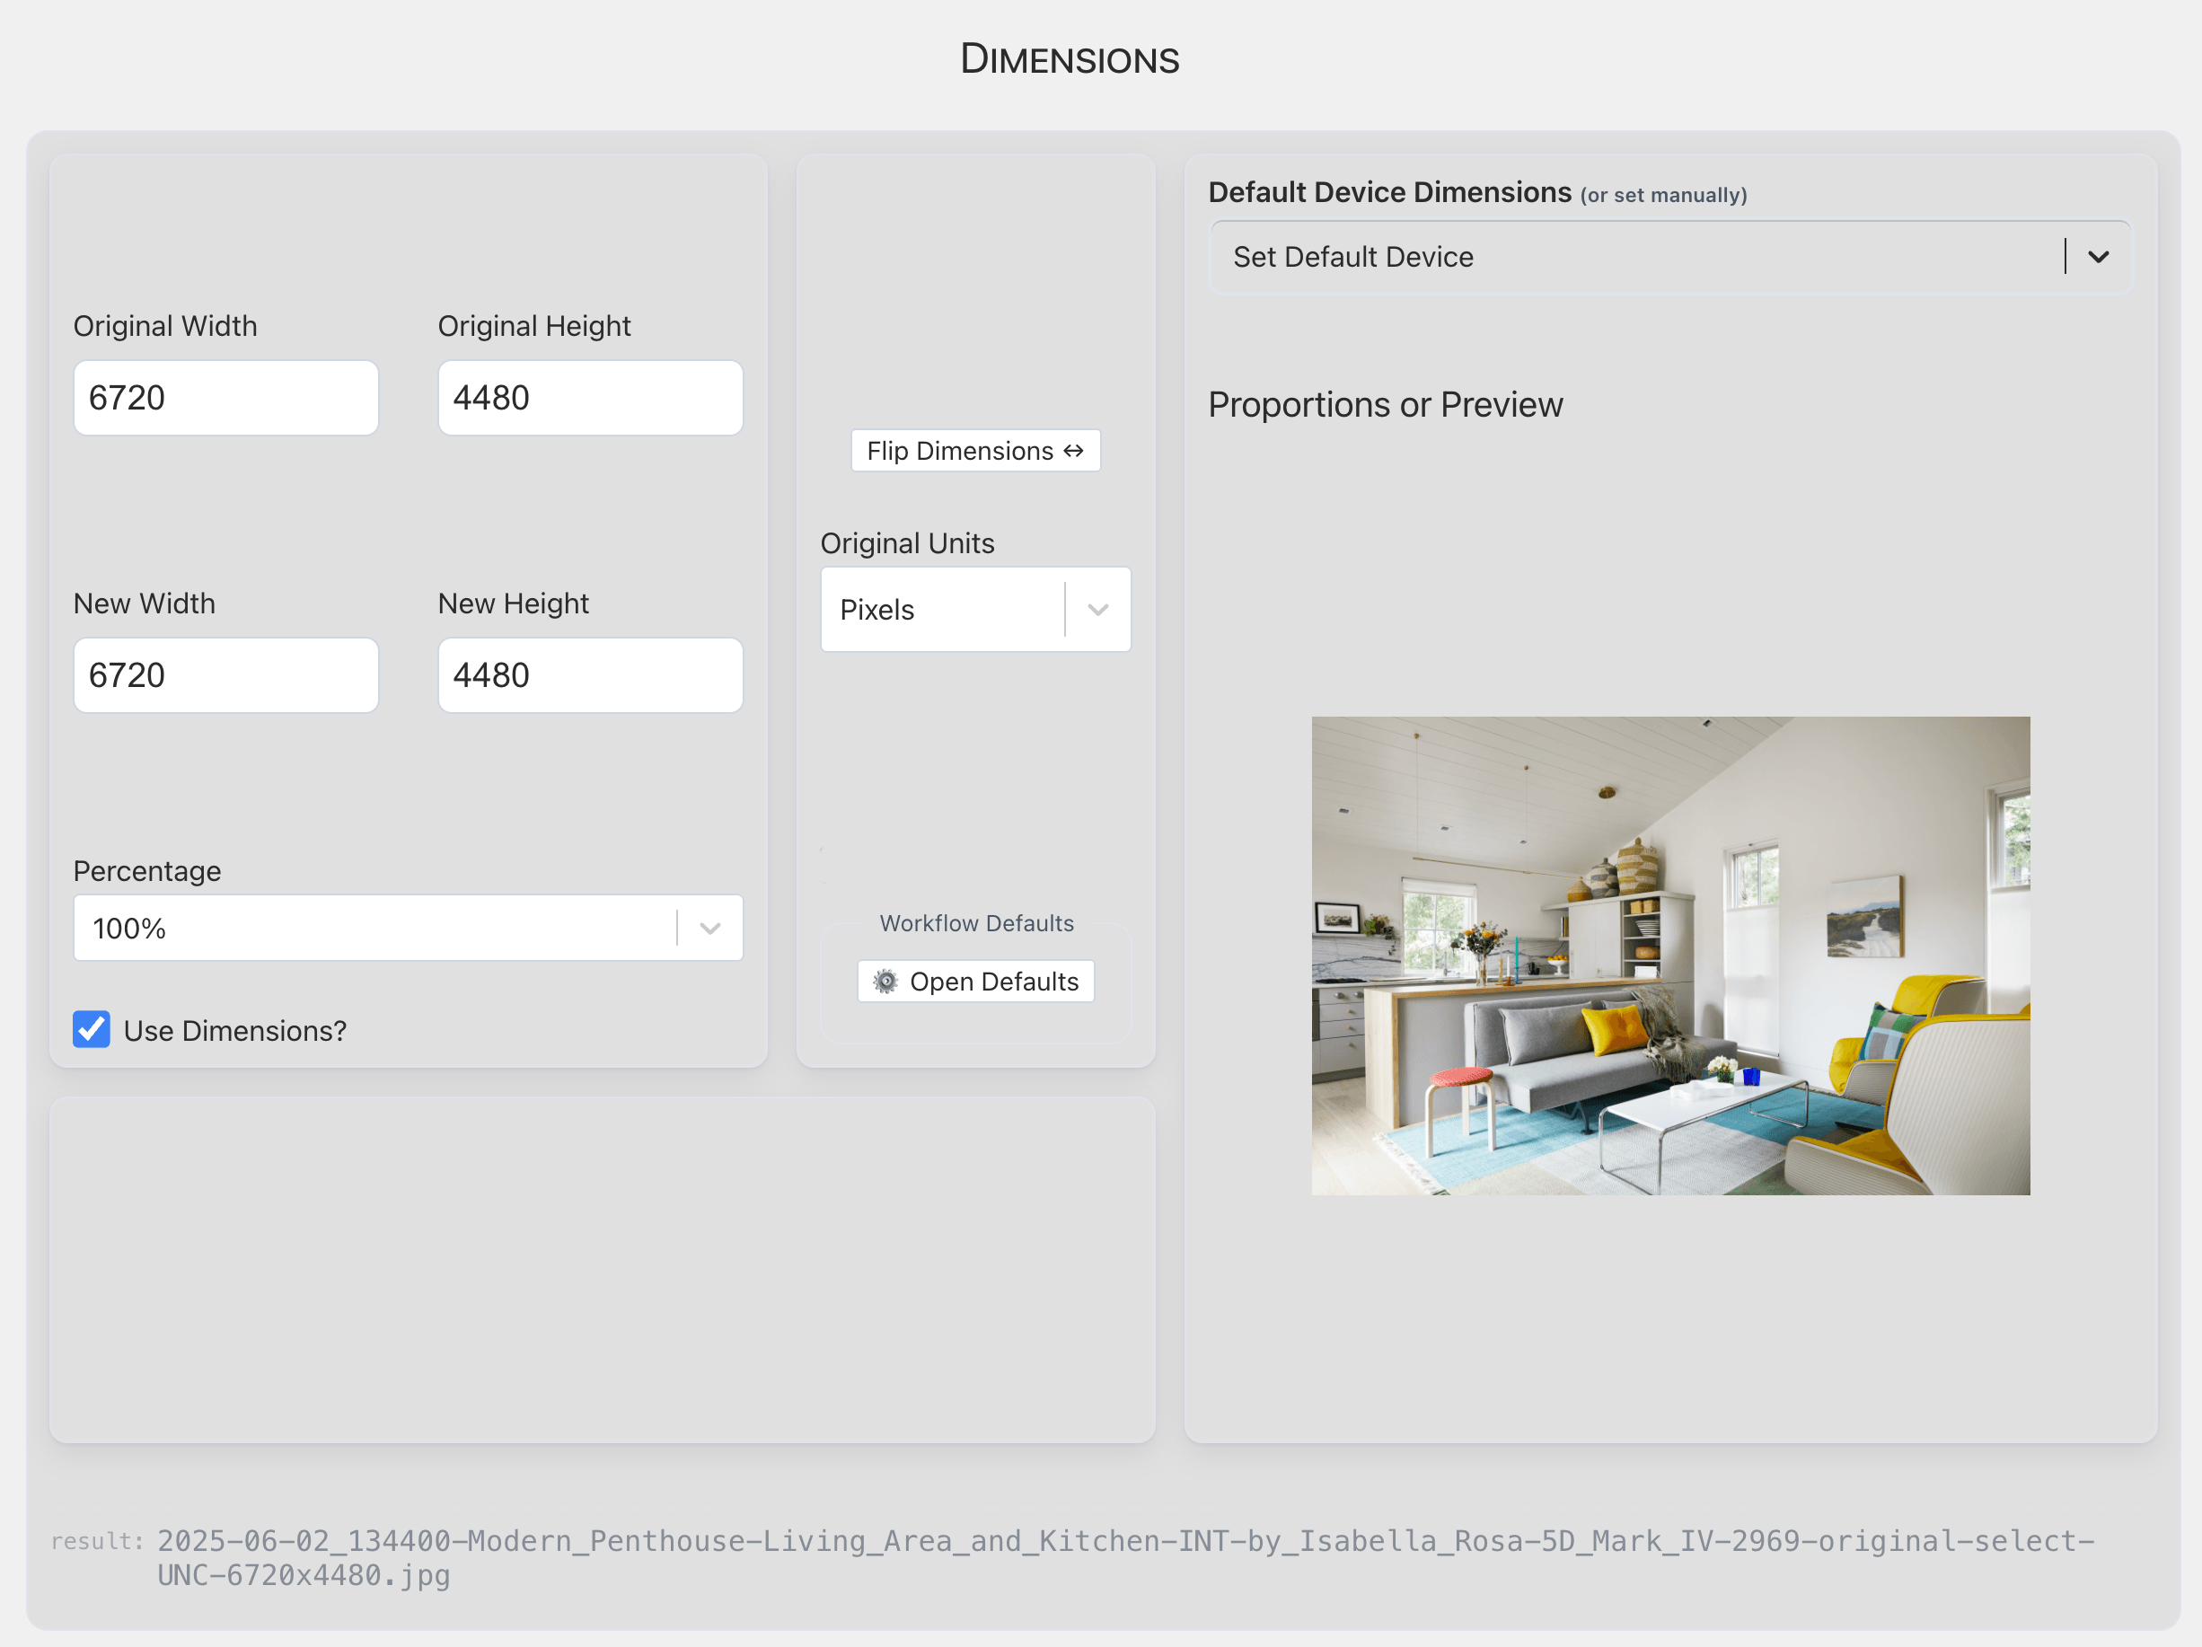Screen dimensions: 2202x1647
Task: Click the Set Default Device chevron arrow
Action: coord(2098,257)
